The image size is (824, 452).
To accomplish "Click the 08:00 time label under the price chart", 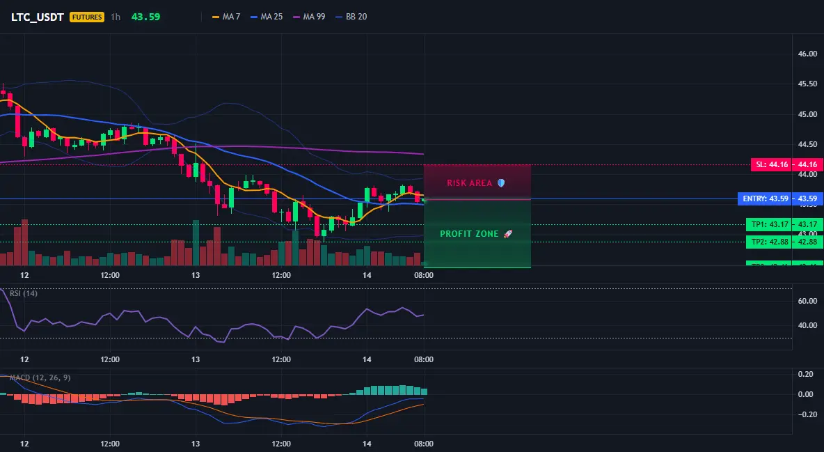I will [424, 275].
